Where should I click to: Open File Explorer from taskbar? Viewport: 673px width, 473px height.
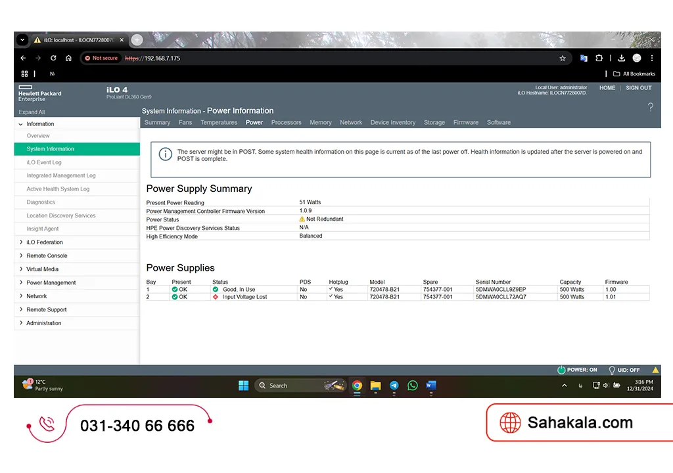pos(375,386)
